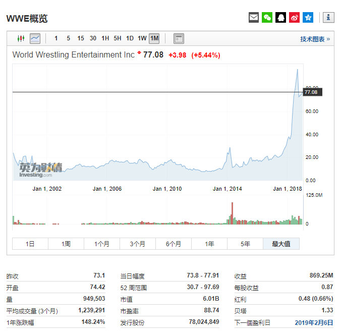Screen dimensions: 341x334
Task: Click the WWE概览 heading
Action: (27, 18)
